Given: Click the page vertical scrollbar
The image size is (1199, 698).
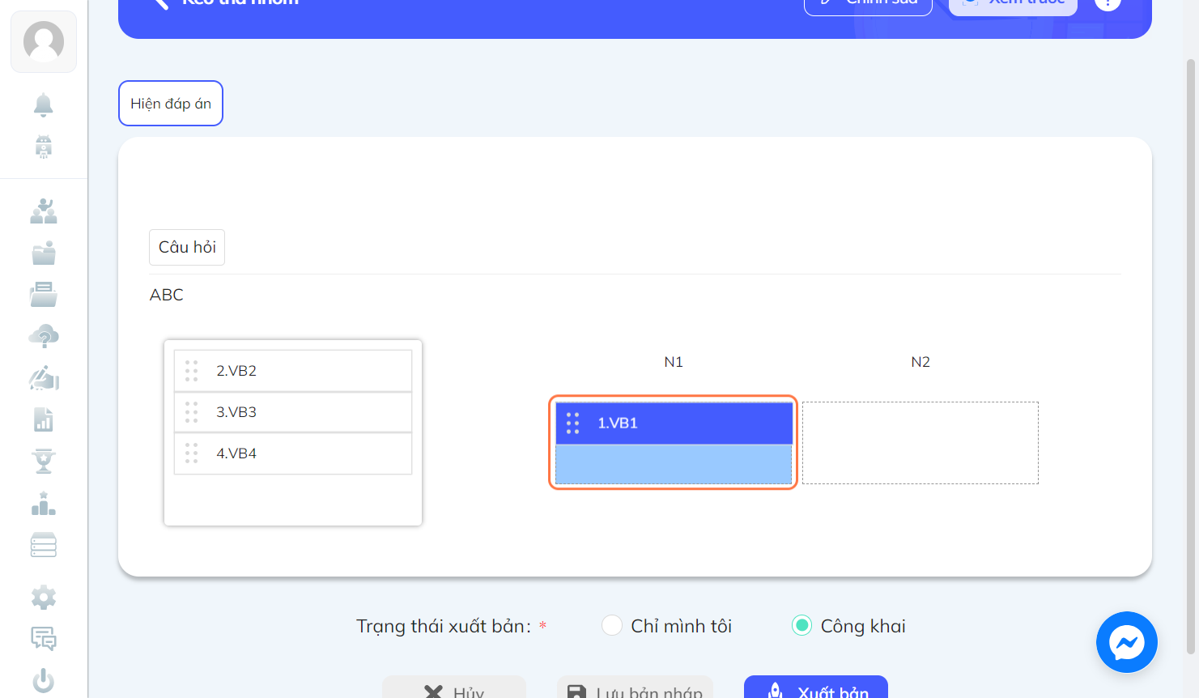Looking at the screenshot, I should pyautogui.click(x=1191, y=356).
